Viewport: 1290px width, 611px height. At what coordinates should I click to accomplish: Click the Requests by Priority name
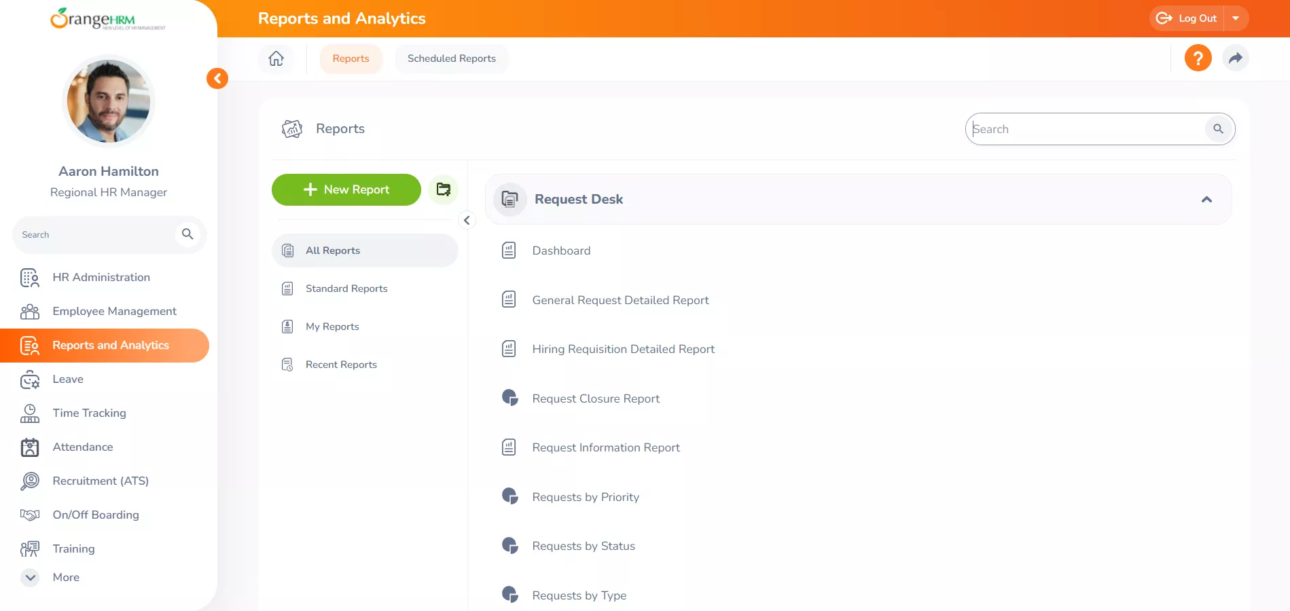coord(586,497)
